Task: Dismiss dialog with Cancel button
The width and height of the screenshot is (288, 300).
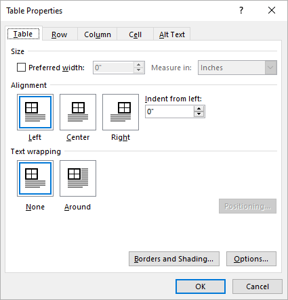Action: (x=258, y=286)
